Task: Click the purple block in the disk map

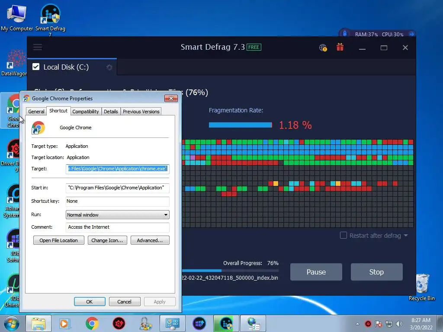Action: click(193, 157)
